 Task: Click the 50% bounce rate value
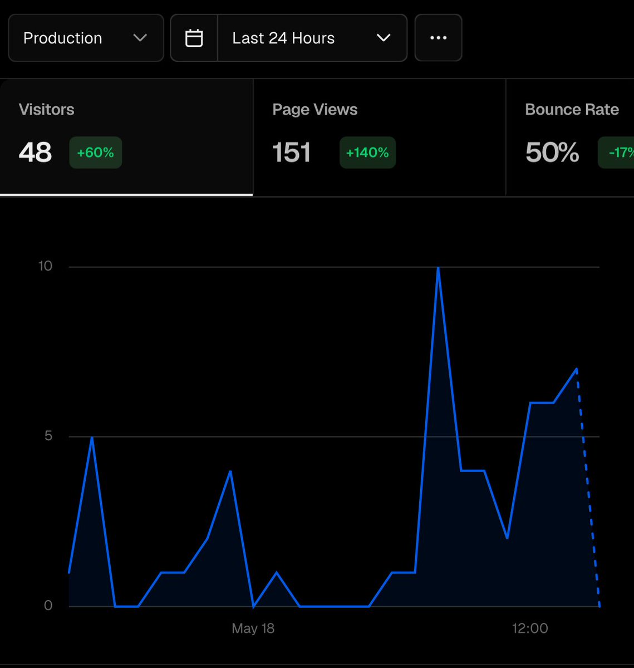[x=552, y=153]
